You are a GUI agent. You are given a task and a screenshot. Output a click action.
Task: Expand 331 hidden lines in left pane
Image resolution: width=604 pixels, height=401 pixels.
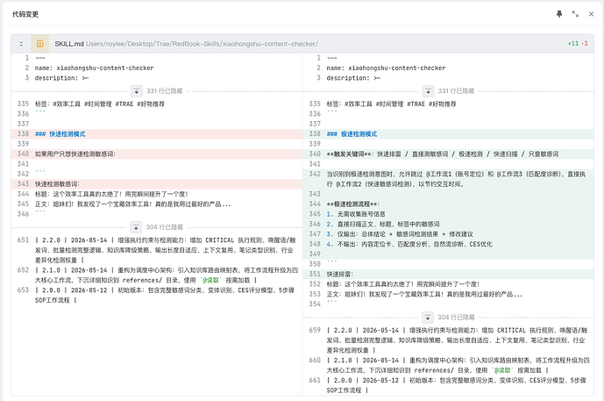coord(137,91)
